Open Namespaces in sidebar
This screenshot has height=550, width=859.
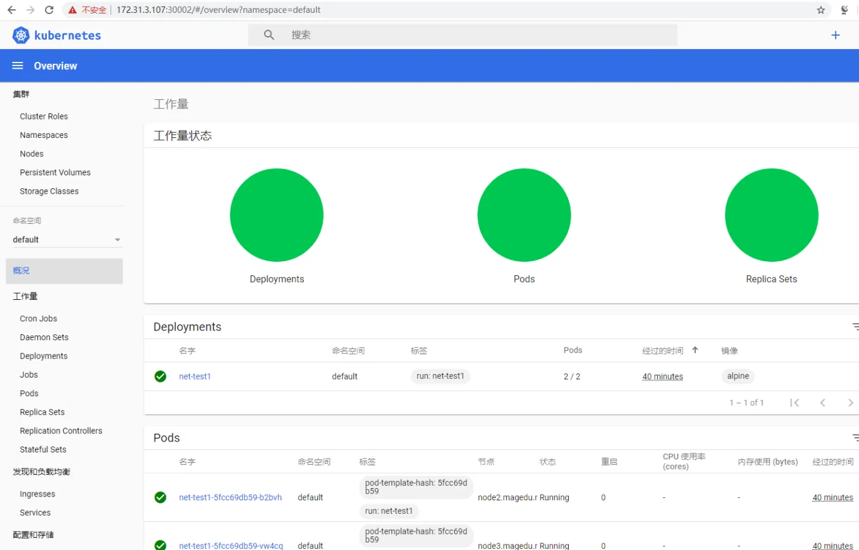click(44, 135)
